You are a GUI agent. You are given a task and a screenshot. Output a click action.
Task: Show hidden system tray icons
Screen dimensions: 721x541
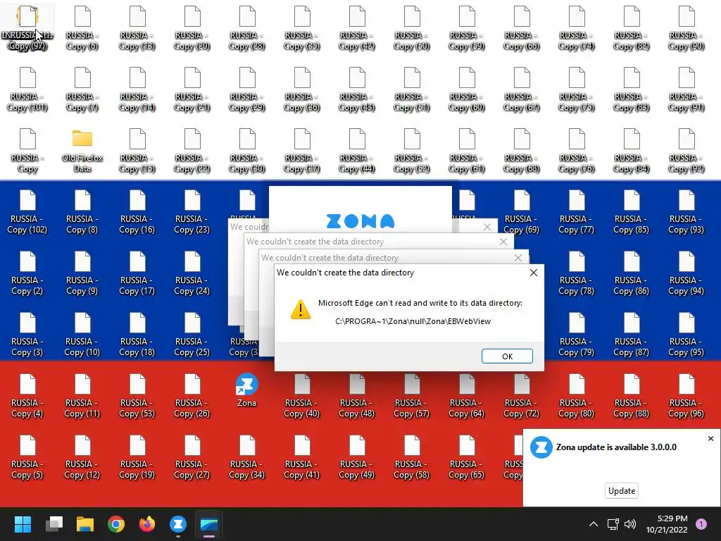[x=593, y=524]
